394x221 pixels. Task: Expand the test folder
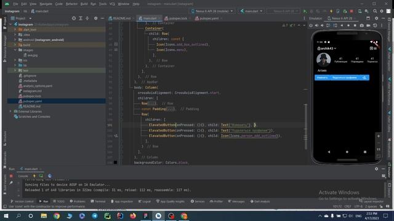[15, 71]
